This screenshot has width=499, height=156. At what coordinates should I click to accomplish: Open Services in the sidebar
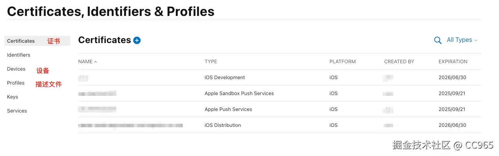tap(17, 111)
